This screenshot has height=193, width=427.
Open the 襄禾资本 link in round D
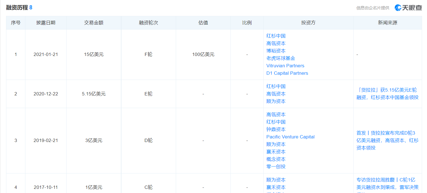pyautogui.click(x=276, y=152)
